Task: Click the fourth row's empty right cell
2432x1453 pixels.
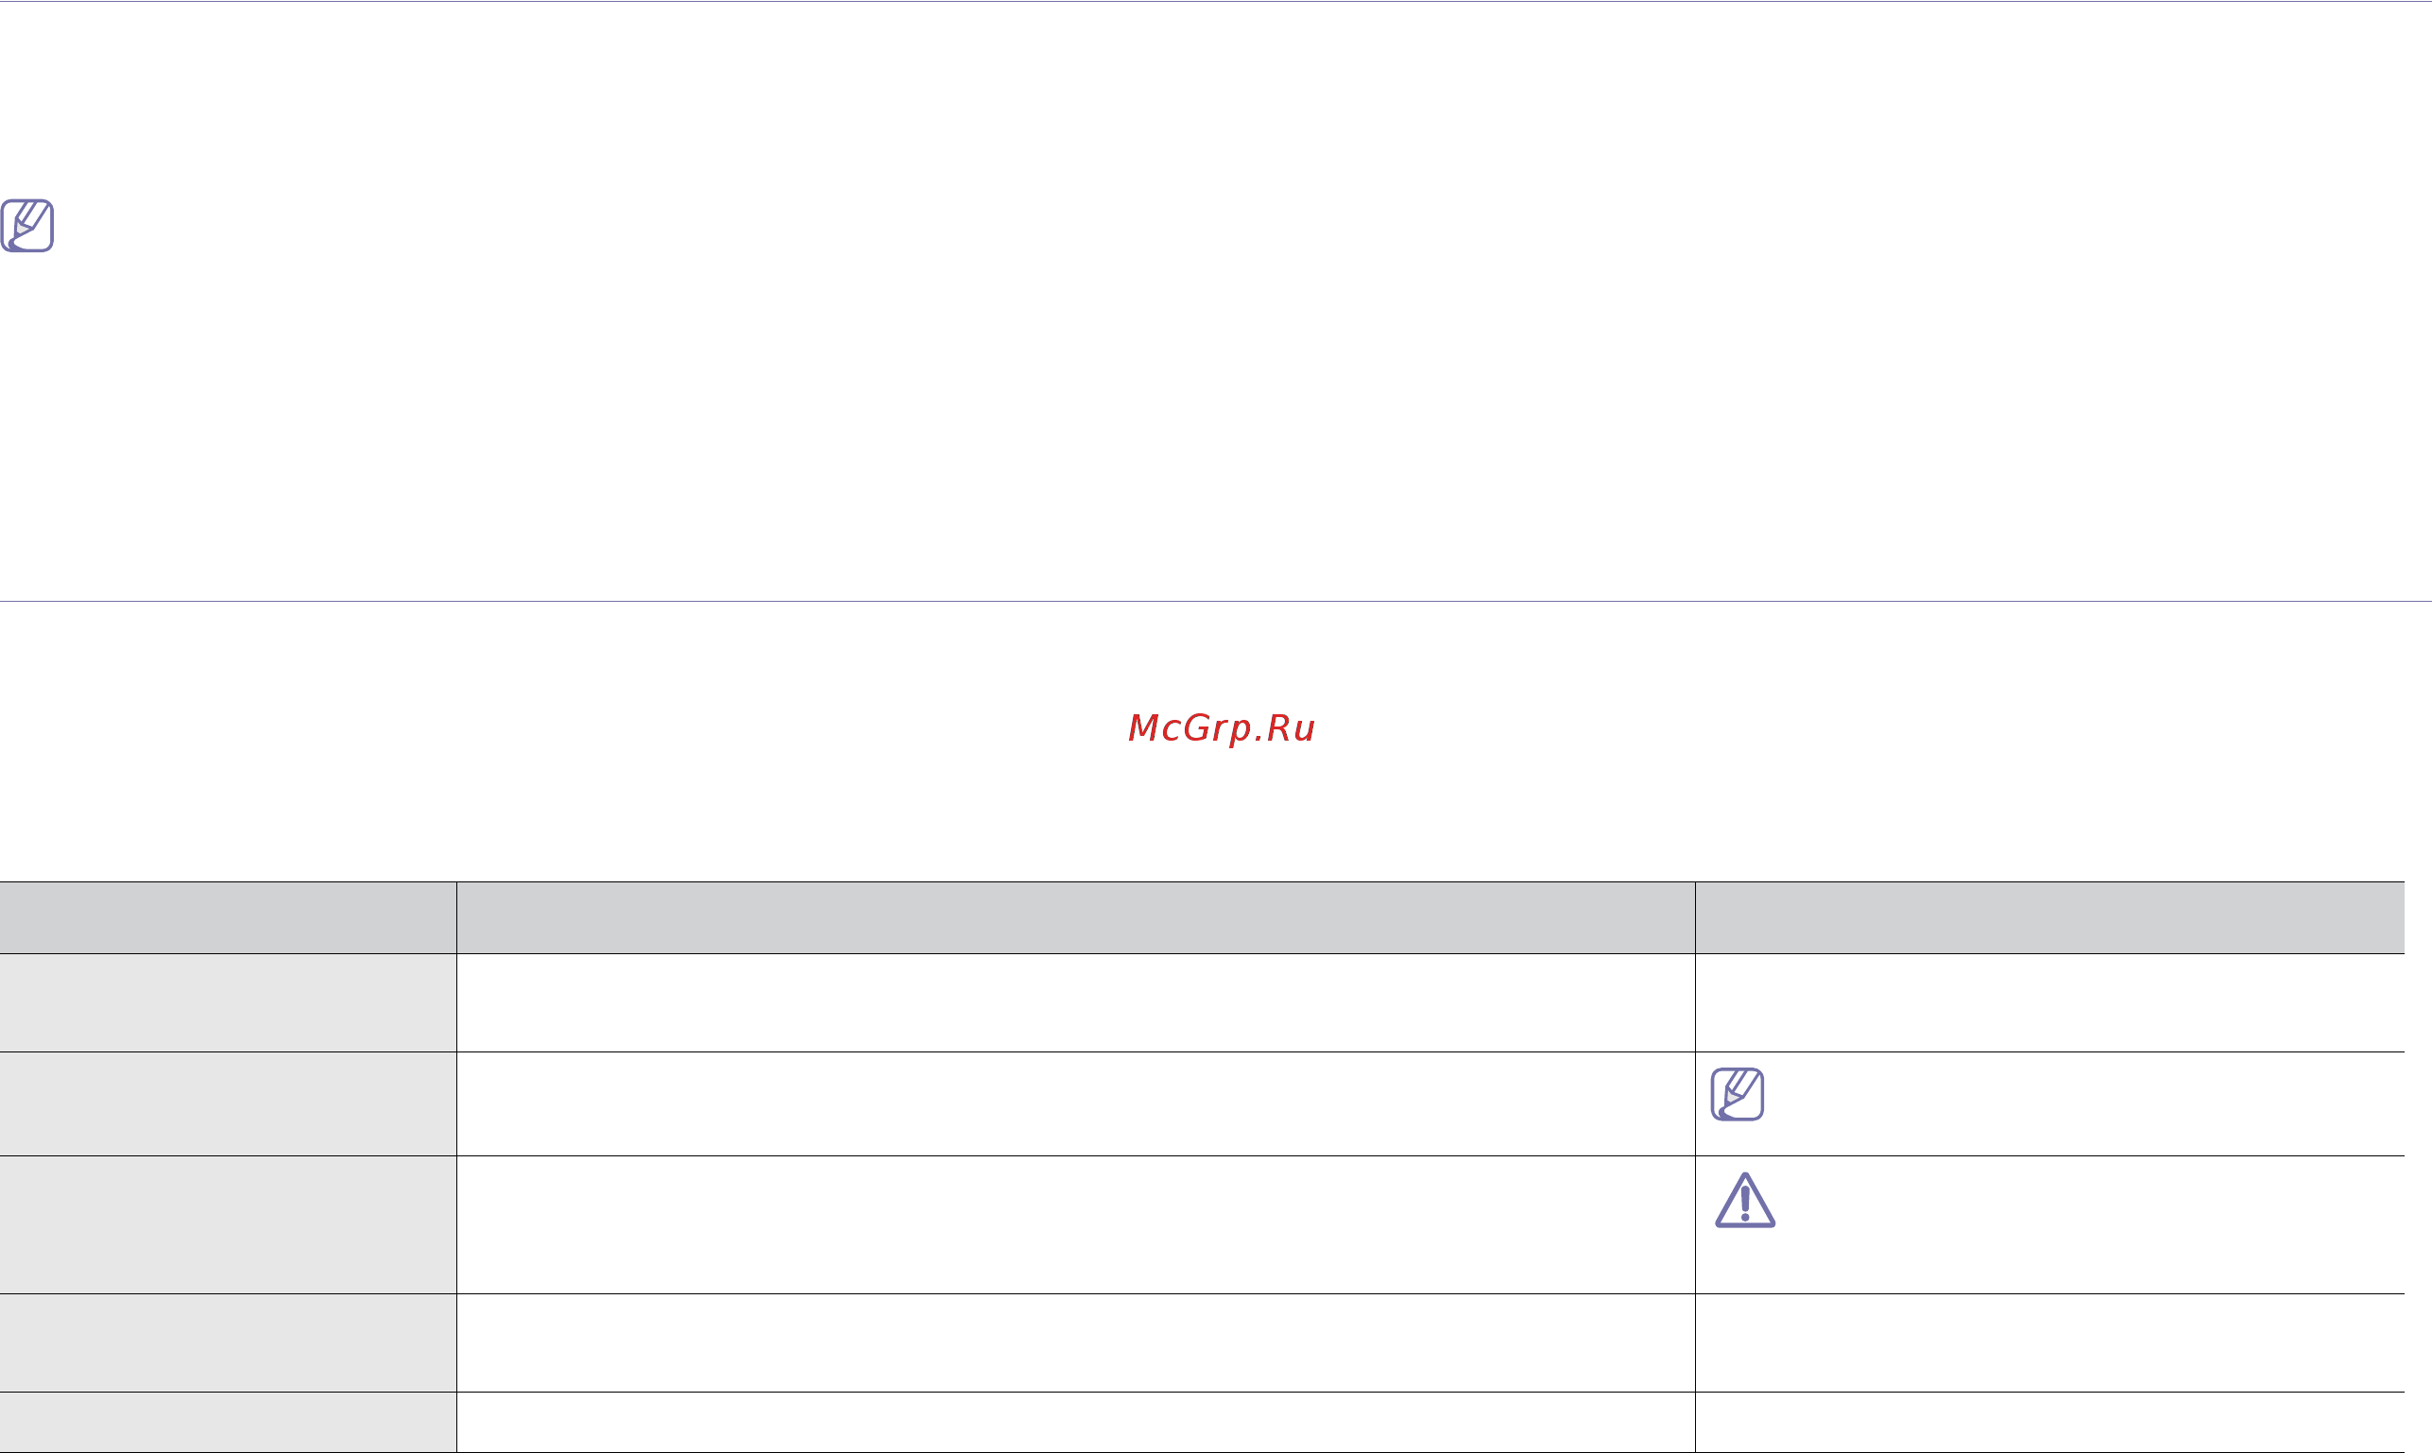Action: tap(2050, 1343)
